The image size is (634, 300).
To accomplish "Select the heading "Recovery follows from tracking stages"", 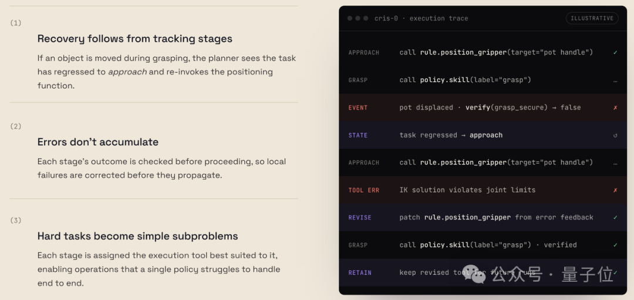I will point(134,39).
